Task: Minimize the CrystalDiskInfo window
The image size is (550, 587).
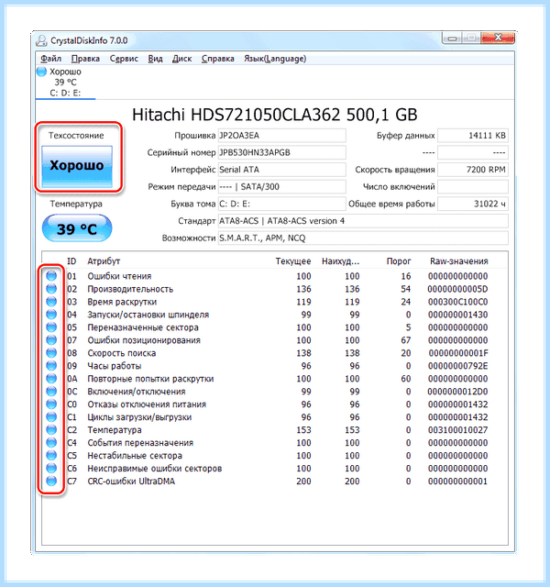Action: click(x=452, y=38)
